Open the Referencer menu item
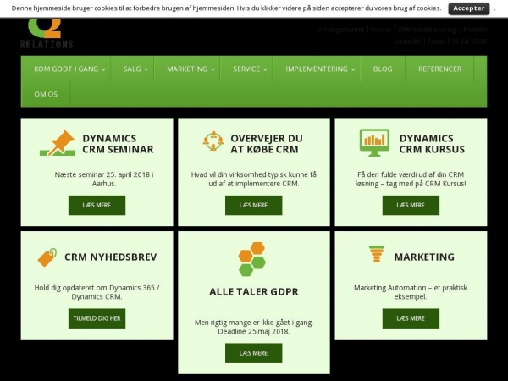Screen dimensions: 508x381 pos(439,69)
